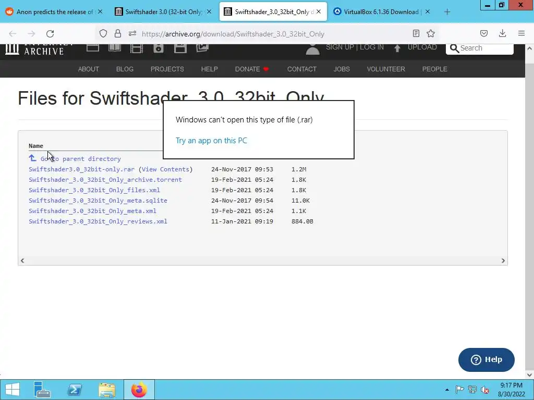Open the Firefox hamburger menu
Image resolution: width=534 pixels, height=400 pixels.
(x=521, y=33)
